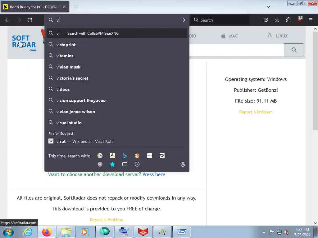
Task: Select the vivian musk suggestion
Action: point(117,67)
